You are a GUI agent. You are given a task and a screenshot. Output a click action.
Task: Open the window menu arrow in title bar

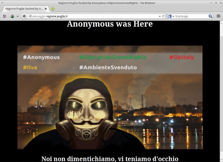2,3
